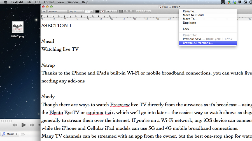The width and height of the screenshot is (252, 141).
Task: Select Browse All Versions... menu item
Action: 208,43
